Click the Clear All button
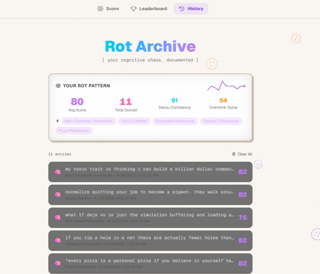This screenshot has width=320, height=274. (242, 154)
